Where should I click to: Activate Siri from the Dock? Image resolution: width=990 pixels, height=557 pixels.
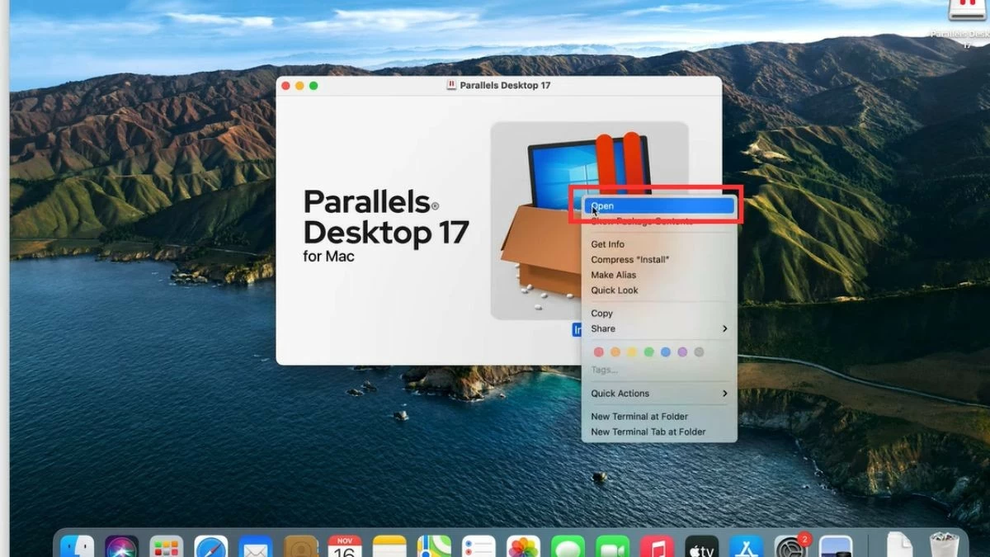pos(124,545)
